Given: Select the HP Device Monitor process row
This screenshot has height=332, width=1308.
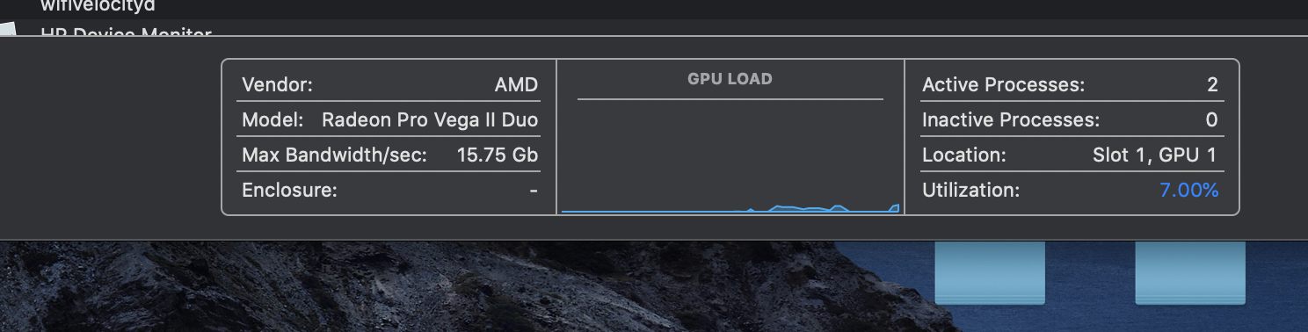Looking at the screenshot, I should (654, 28).
